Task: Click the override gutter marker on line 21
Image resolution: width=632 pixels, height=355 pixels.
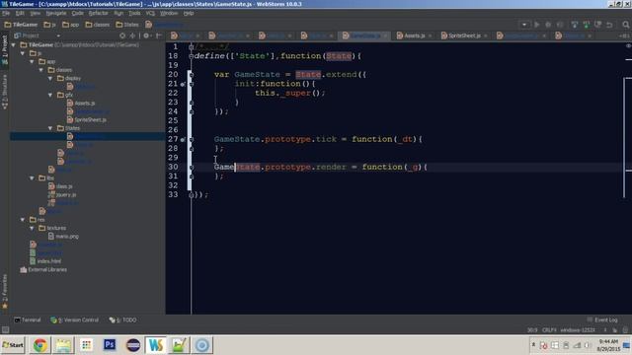Action: pyautogui.click(x=183, y=84)
